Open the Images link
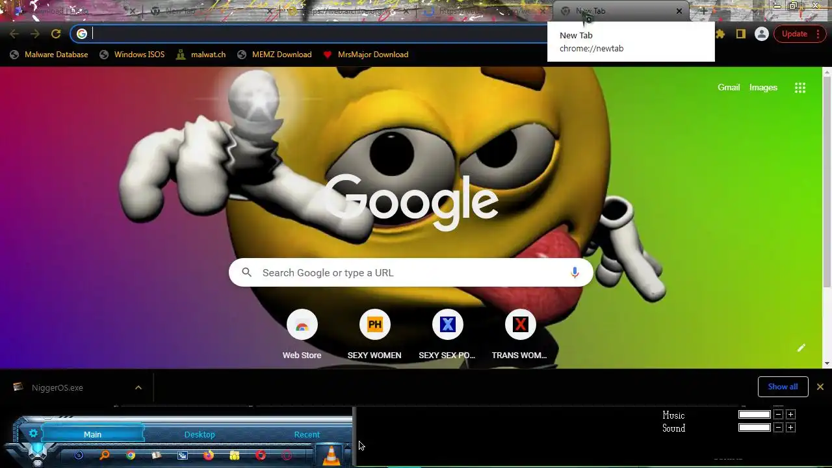The height and width of the screenshot is (468, 832). point(763,88)
